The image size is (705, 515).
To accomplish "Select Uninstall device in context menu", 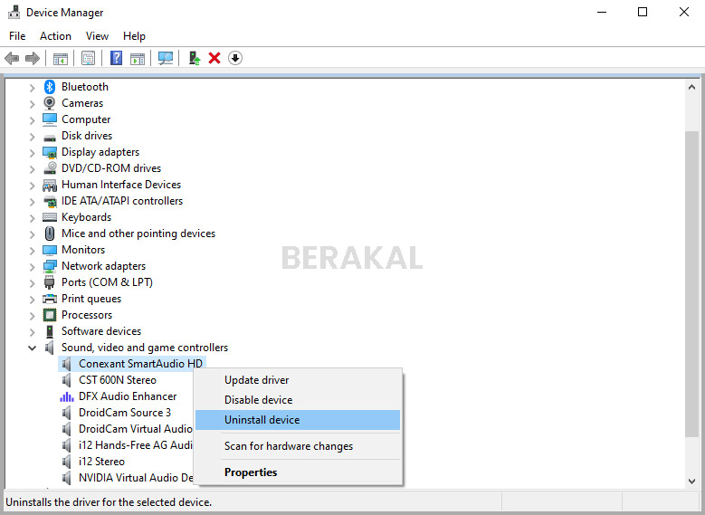I will (x=298, y=420).
